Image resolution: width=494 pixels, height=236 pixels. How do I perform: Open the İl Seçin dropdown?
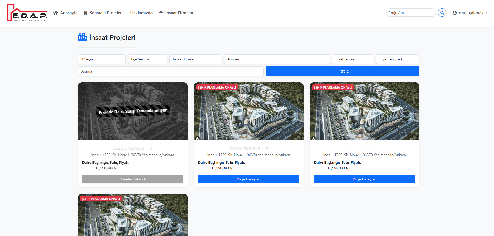pos(102,59)
